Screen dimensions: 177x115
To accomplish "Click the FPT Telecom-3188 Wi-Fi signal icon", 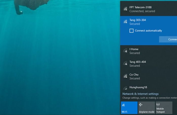I will (125, 9).
